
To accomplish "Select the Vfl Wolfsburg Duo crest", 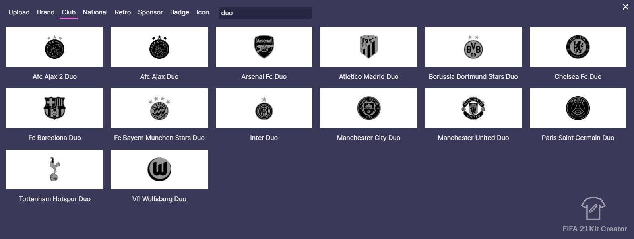I will [x=159, y=169].
